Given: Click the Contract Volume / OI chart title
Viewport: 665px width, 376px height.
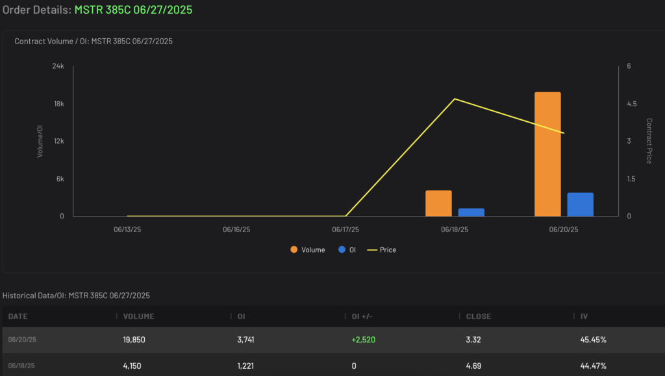Looking at the screenshot, I should [x=94, y=41].
